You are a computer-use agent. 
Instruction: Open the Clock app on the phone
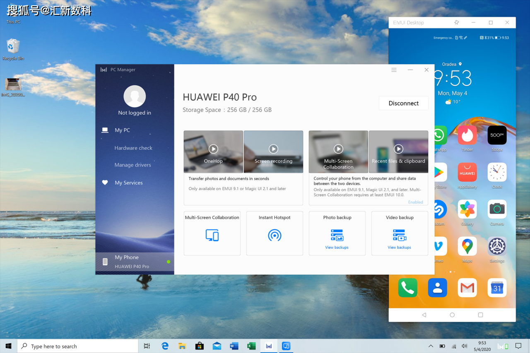(497, 172)
